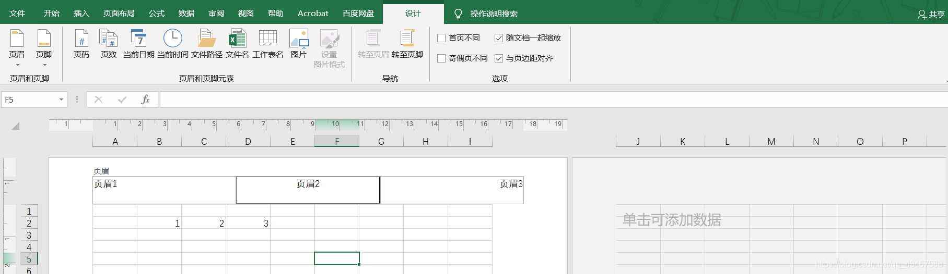Click 单击可添加数据 placeholder text
This screenshot has height=274, width=948.
(672, 220)
